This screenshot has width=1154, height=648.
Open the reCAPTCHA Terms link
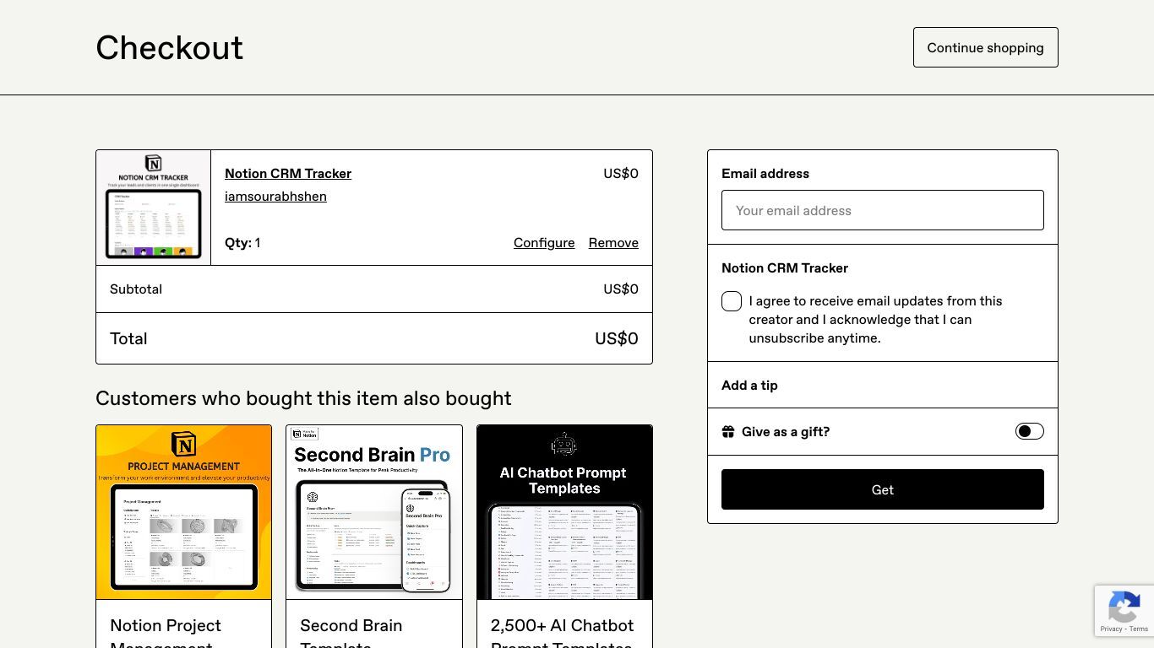pyautogui.click(x=1139, y=629)
